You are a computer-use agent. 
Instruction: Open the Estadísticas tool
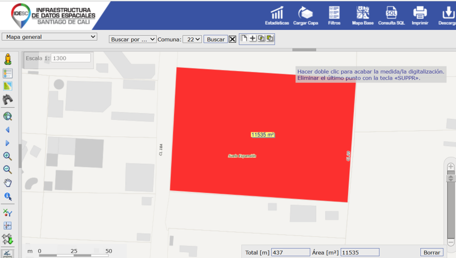click(277, 15)
